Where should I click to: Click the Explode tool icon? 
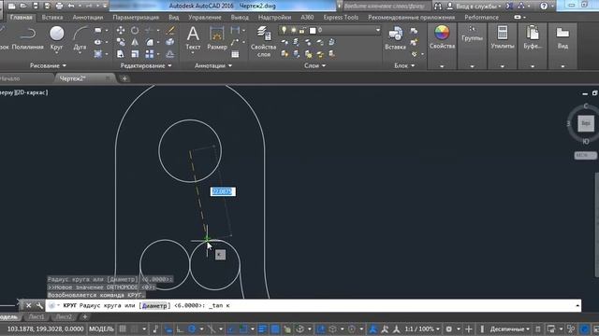click(170, 42)
